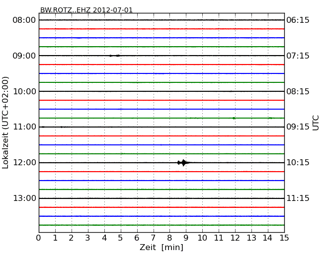This screenshot has width=323, height=258.
Task: Click the green trace blip near minute 14
Action: tap(271, 118)
